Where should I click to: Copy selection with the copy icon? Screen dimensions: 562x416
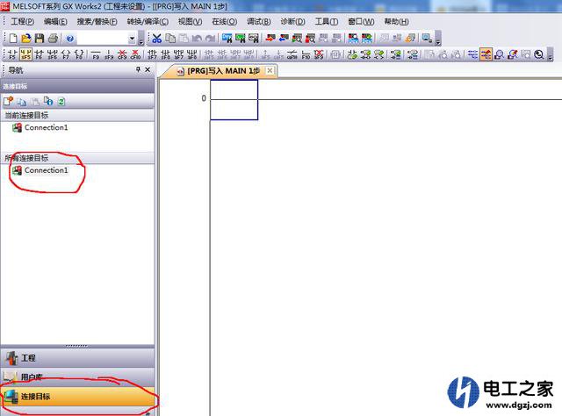pos(170,39)
